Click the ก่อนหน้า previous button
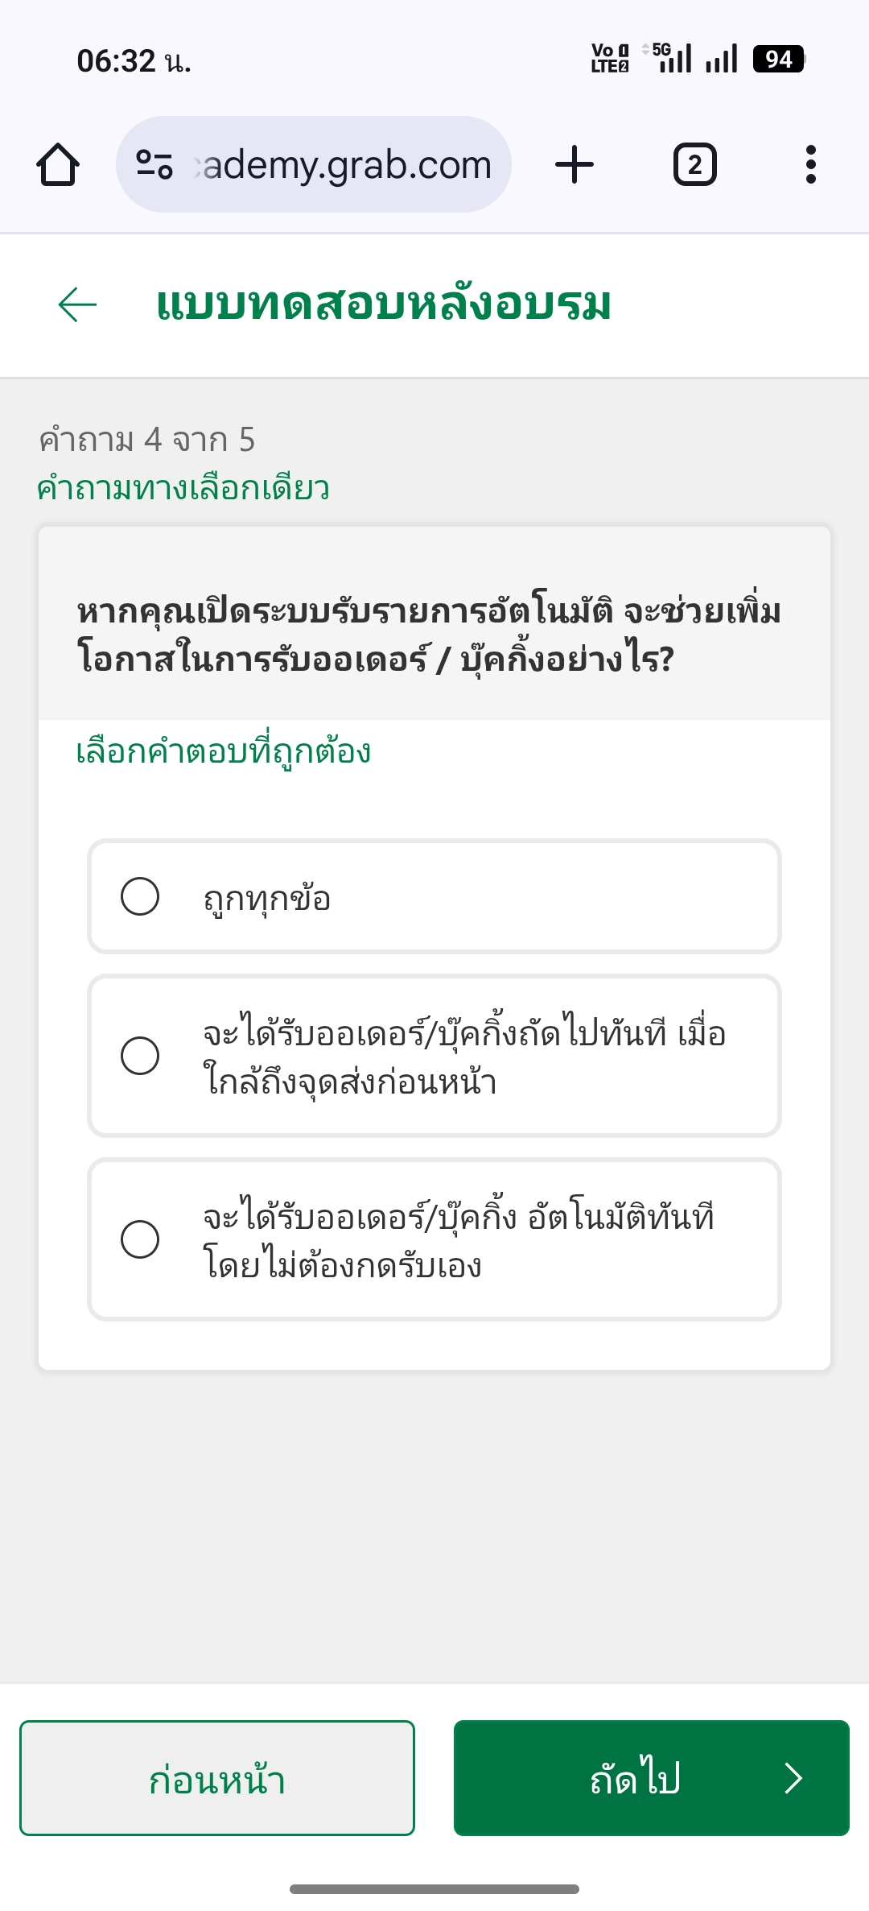The image size is (869, 1911). [217, 1778]
